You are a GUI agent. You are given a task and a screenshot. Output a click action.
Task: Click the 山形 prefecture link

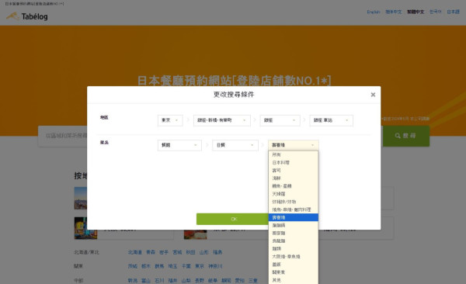(x=203, y=252)
